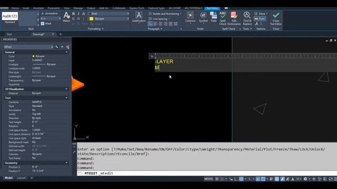The width and height of the screenshot is (337, 189).
Task: Open workspace switching gear in status bar
Action: pyautogui.click(x=305, y=179)
